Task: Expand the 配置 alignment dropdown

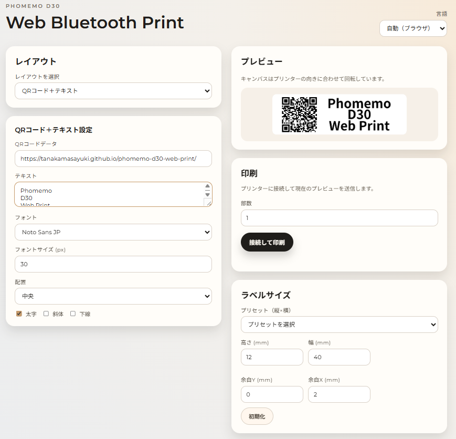Action: coord(113,296)
